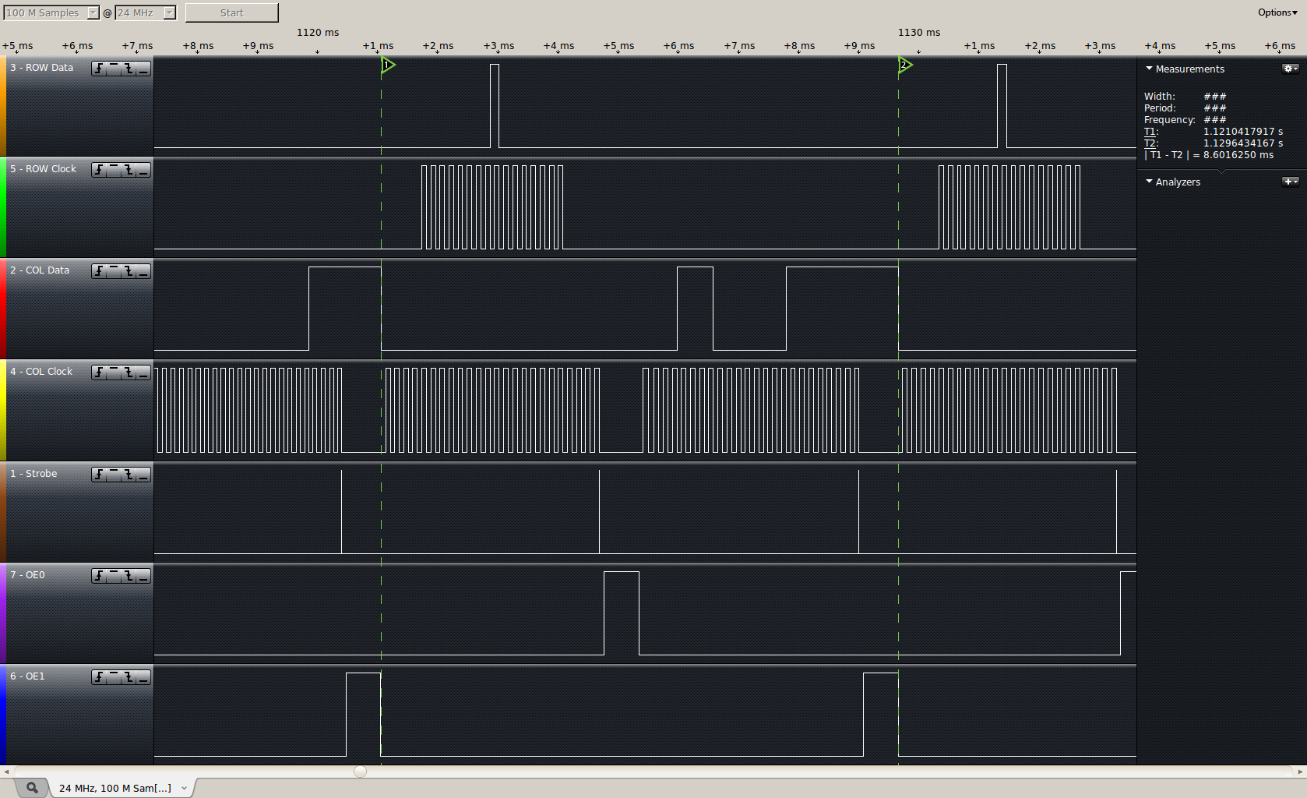
Task: Select the 24 MHz, 100 M Samples tab
Action: tap(115, 788)
